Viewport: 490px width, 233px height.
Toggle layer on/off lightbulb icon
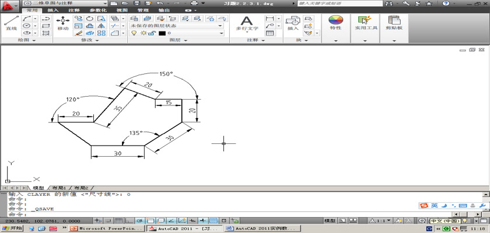[x=134, y=33]
